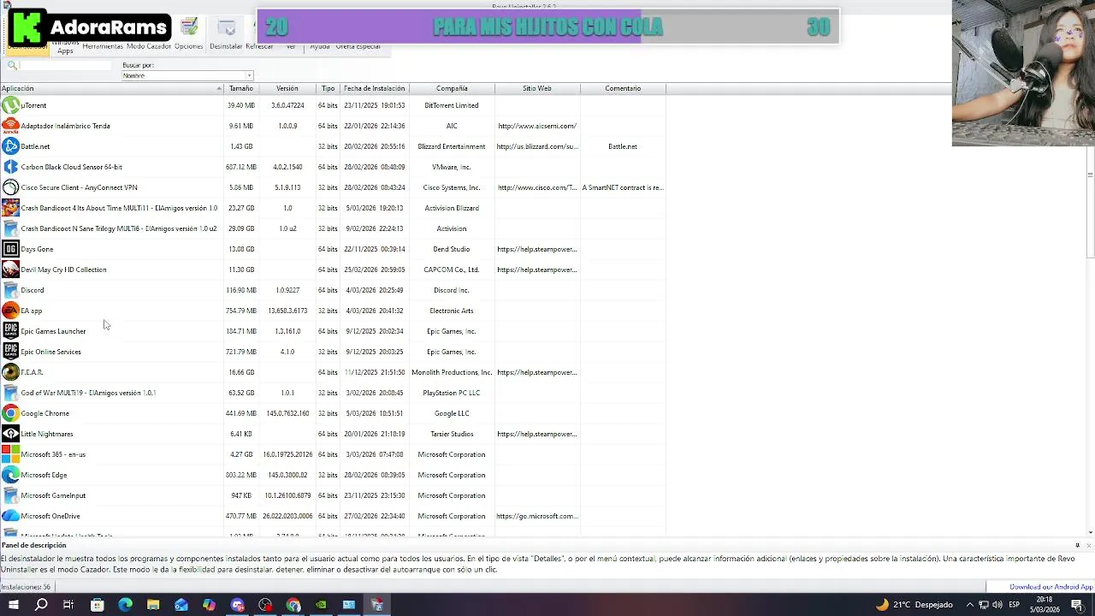Sort by Tipo column header
Viewport: 1095px width, 616px height.
[328, 88]
